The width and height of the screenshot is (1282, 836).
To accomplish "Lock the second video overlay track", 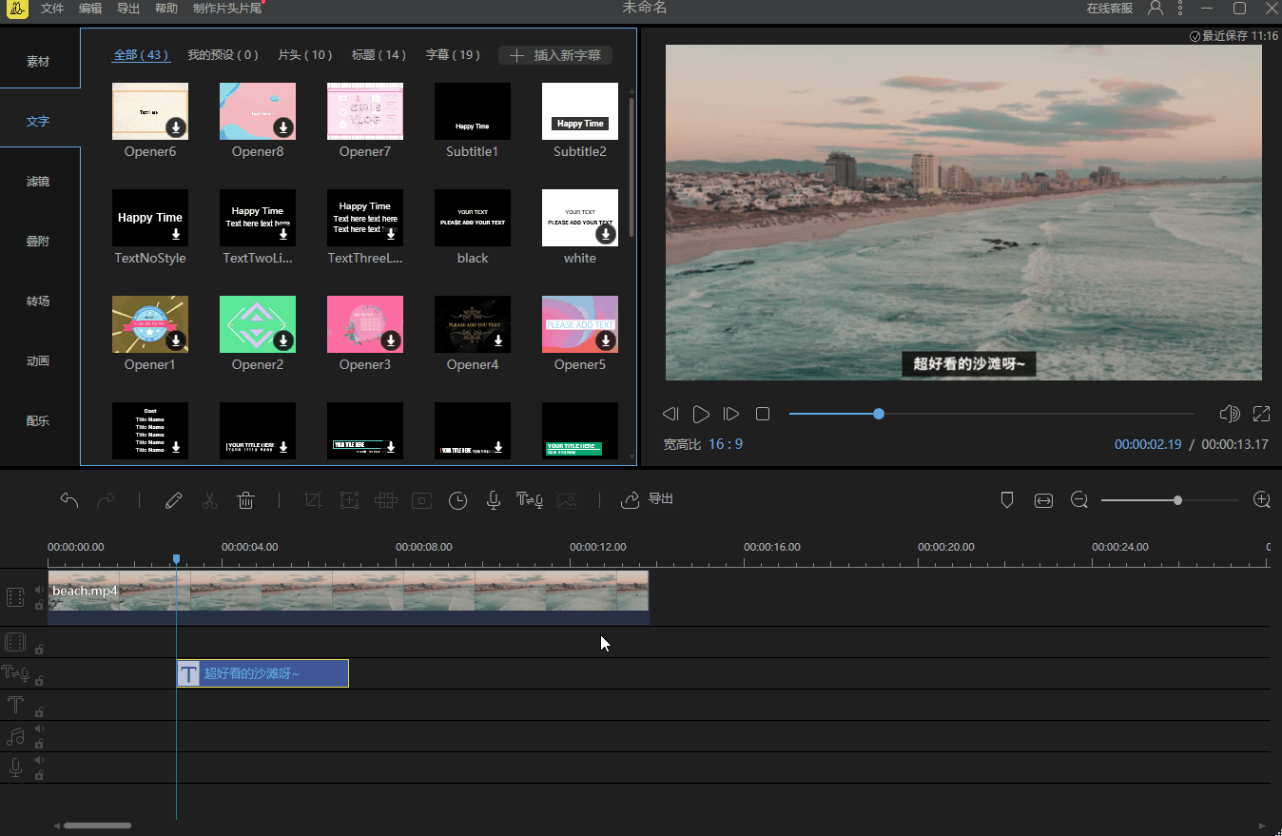I will [39, 650].
